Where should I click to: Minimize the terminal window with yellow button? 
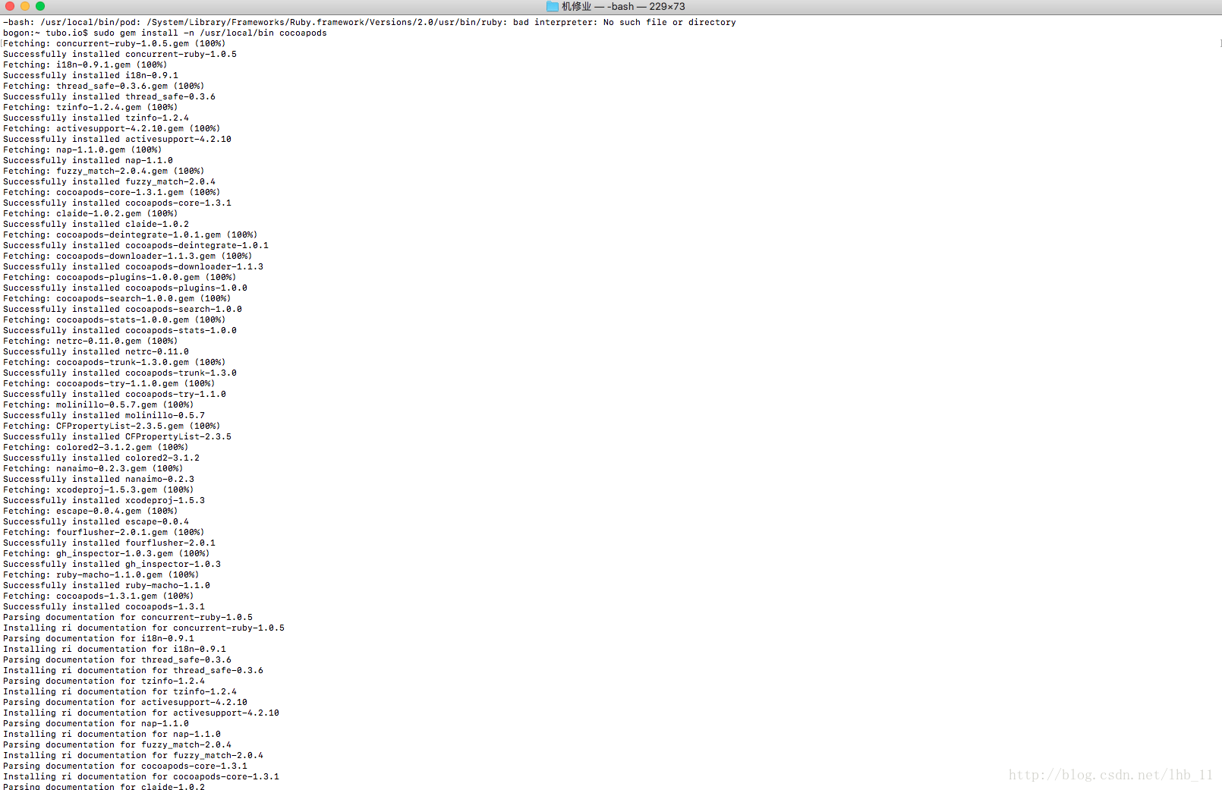(x=25, y=6)
